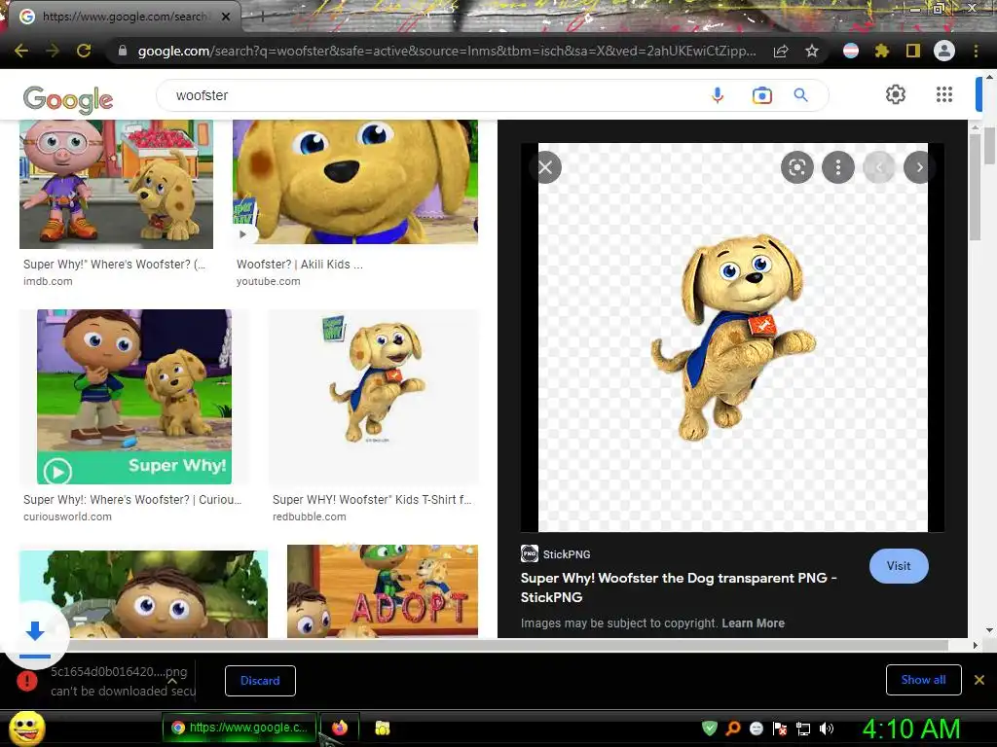Switch to the Chrome taskbar window button
997x747 pixels.
coord(240,728)
